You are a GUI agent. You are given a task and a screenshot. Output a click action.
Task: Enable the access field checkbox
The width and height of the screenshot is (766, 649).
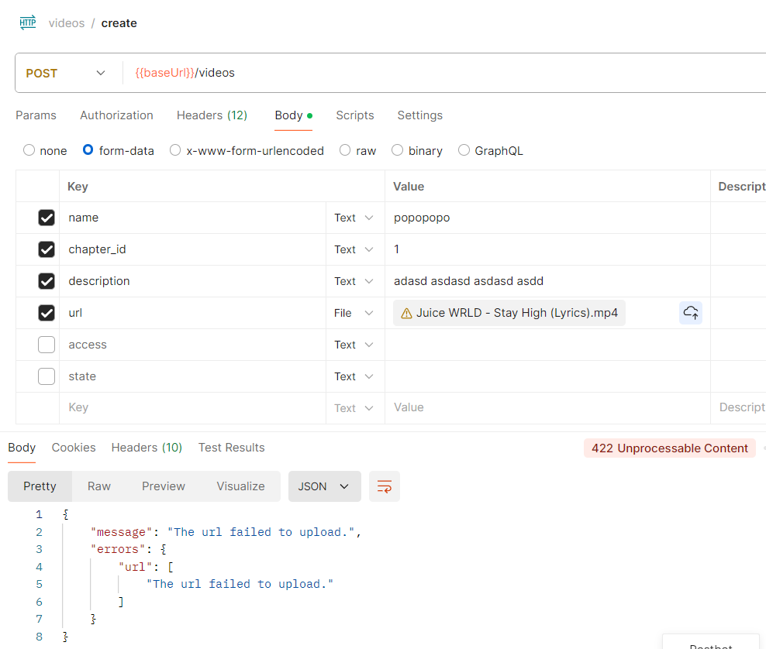pos(47,345)
